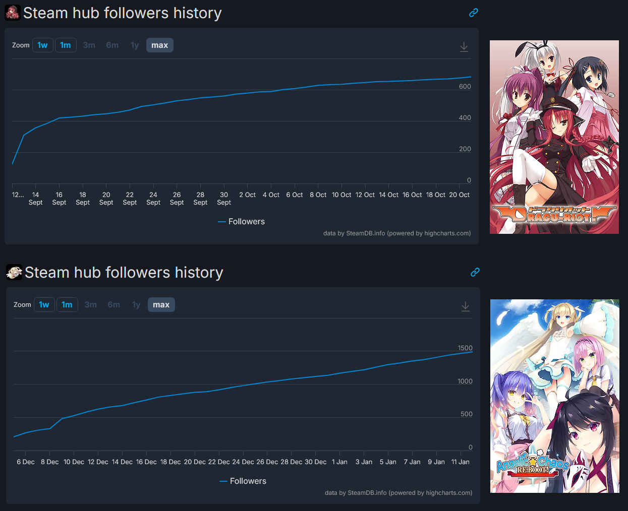
Task: Click SteamDB.info credit on top chart
Action: point(366,233)
